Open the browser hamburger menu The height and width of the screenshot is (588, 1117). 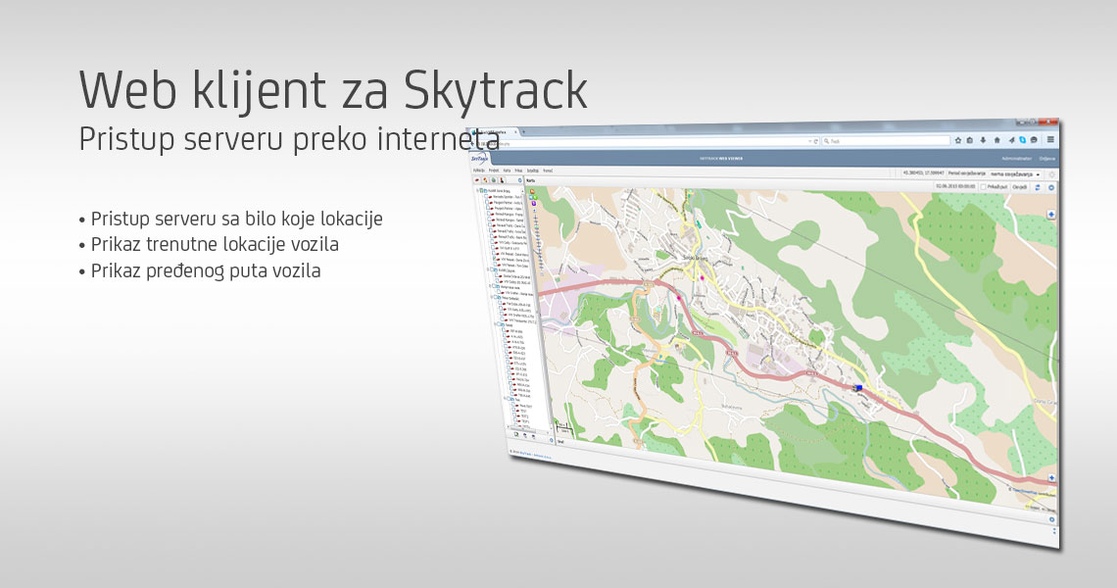point(1050,140)
